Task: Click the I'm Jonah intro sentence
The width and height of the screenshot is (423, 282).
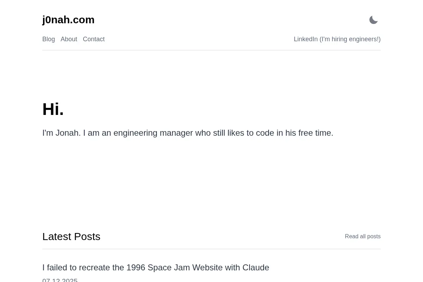Action: point(188,133)
